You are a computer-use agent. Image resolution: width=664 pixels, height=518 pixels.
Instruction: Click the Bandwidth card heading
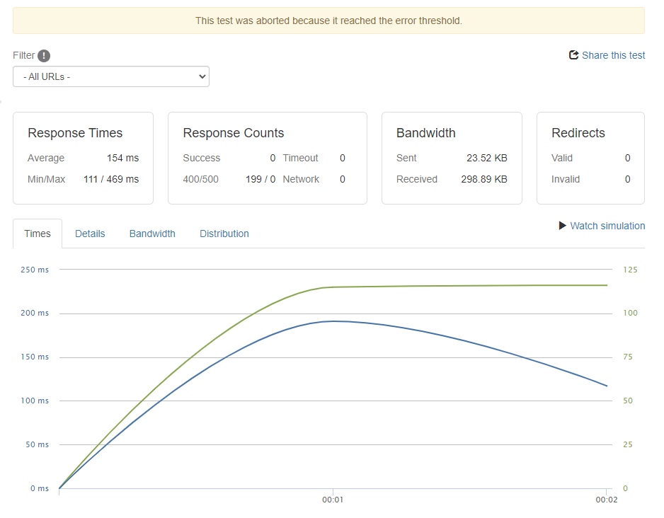point(425,133)
